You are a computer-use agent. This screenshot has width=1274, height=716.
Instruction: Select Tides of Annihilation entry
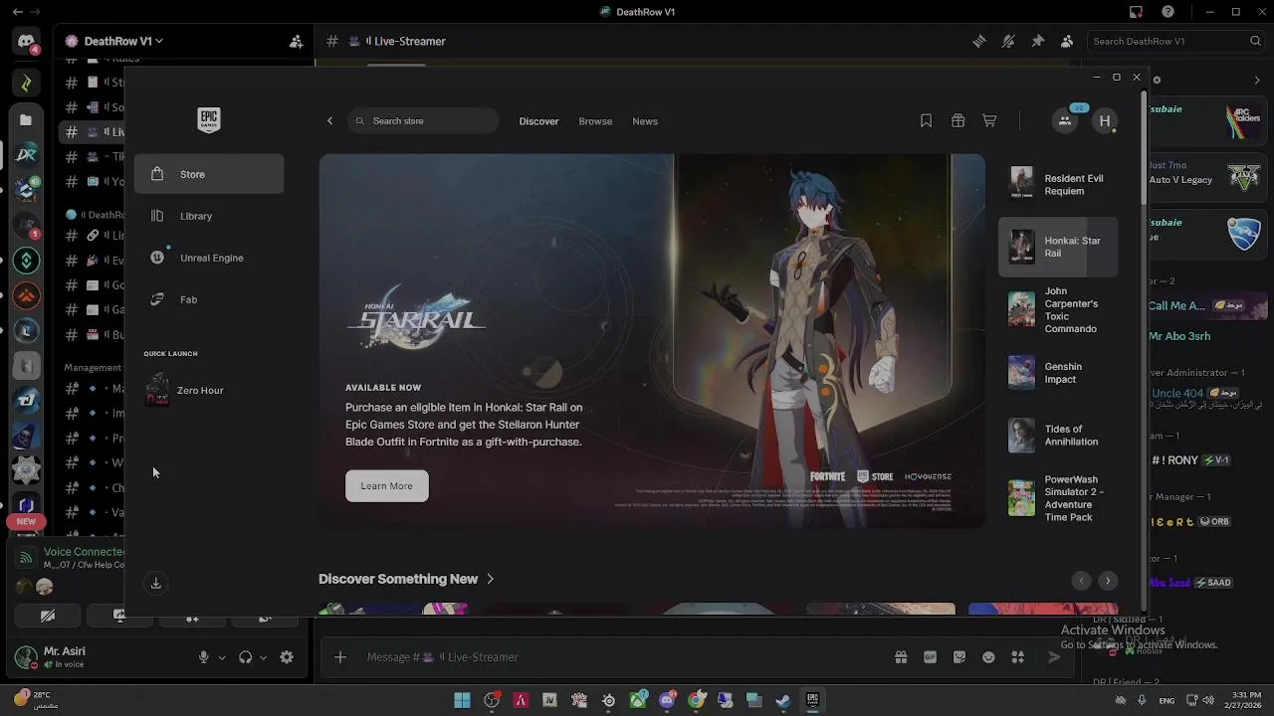pyautogui.click(x=1058, y=436)
